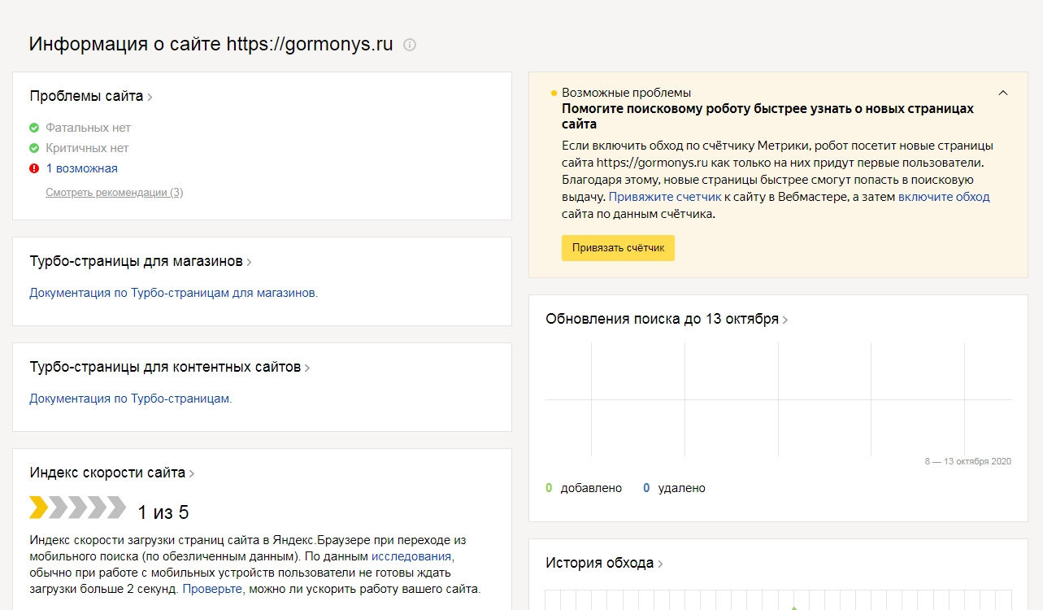Open Смотреть рекомендации (3) link
1043x610 pixels.
[115, 193]
